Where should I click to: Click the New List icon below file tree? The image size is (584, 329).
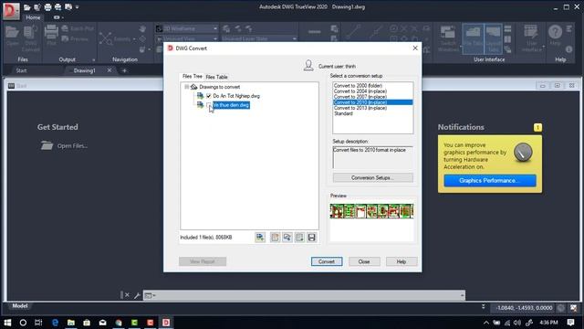[275, 238]
